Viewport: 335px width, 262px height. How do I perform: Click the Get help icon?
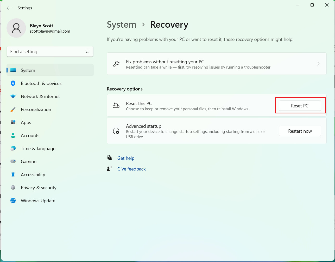click(x=110, y=158)
